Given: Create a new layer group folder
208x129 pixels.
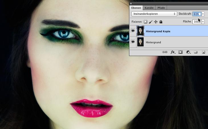Looking at the screenshot, I should [x=196, y=52].
